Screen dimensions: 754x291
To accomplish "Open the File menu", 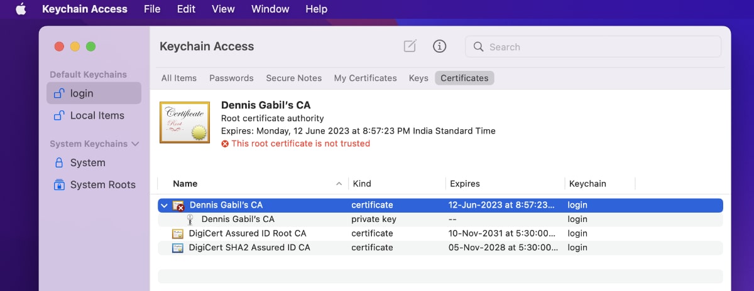I will point(152,9).
